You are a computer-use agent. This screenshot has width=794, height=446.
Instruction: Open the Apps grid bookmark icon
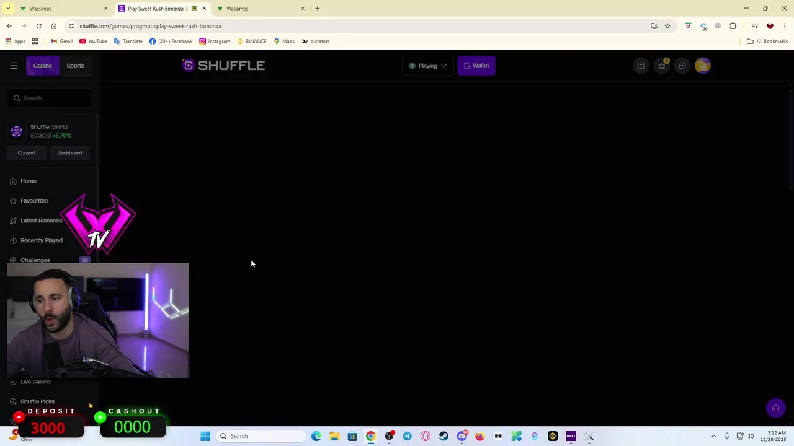tap(35, 42)
